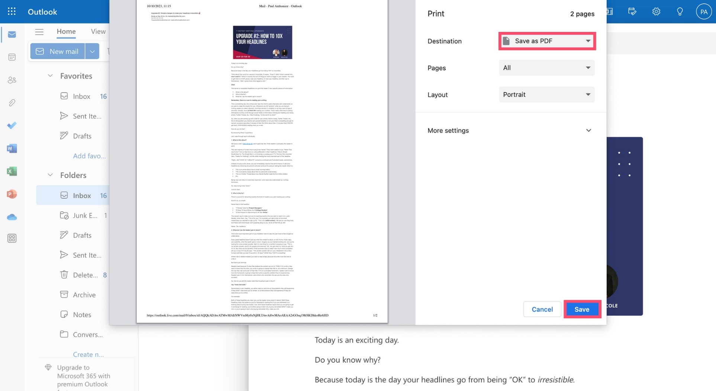Launch the Excel app icon
716x391 pixels.
[12, 171]
